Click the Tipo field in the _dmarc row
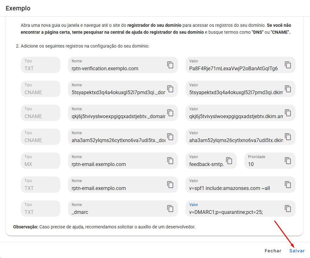The width and height of the screenshot is (310, 258). pos(41,209)
